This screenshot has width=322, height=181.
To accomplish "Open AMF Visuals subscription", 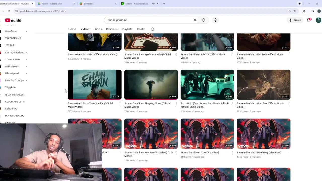I will (x=12, y=67).
